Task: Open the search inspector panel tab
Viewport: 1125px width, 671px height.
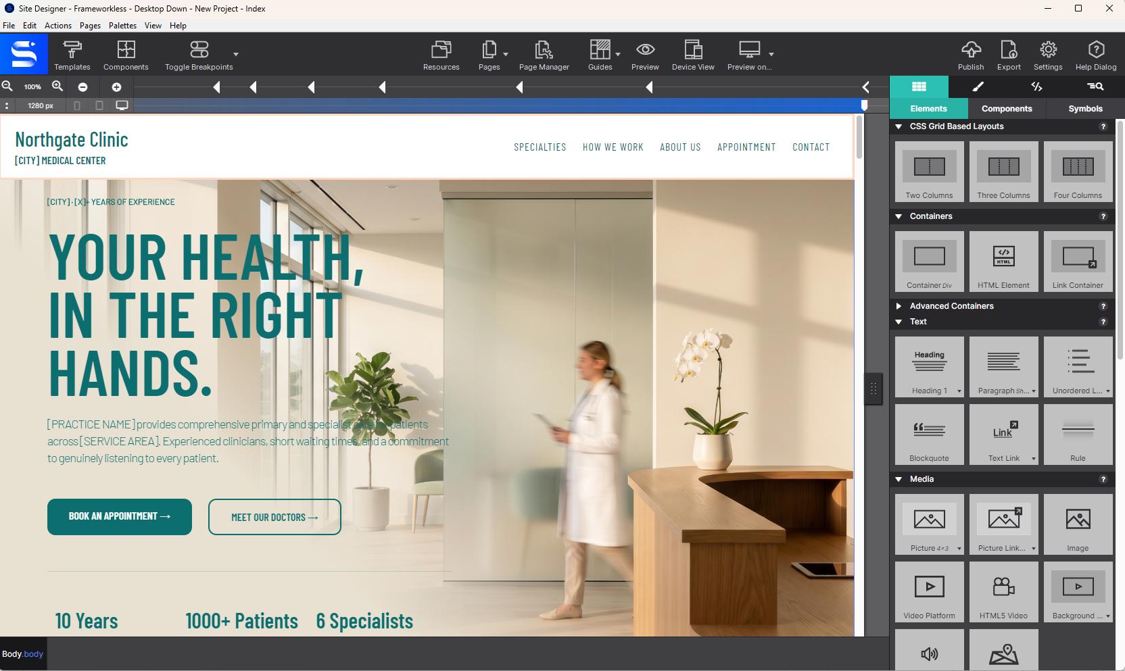Action: (1095, 86)
